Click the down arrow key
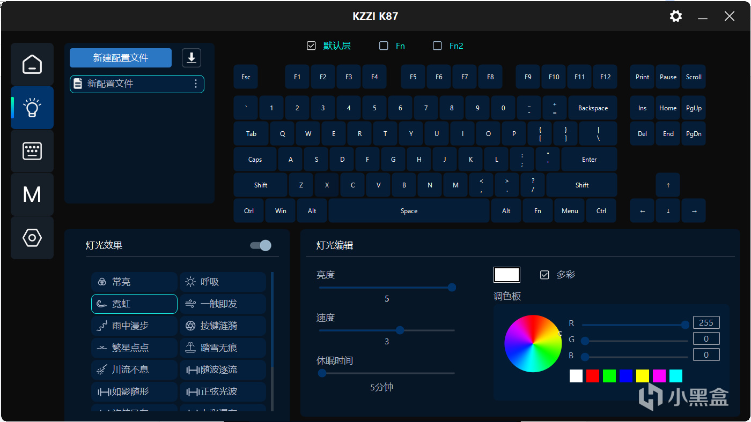This screenshot has width=751, height=422. pos(668,211)
